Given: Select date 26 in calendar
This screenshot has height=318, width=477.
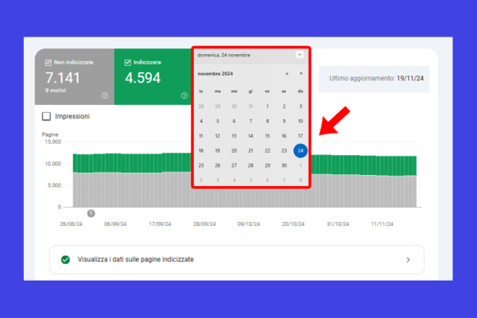Looking at the screenshot, I should 218,165.
